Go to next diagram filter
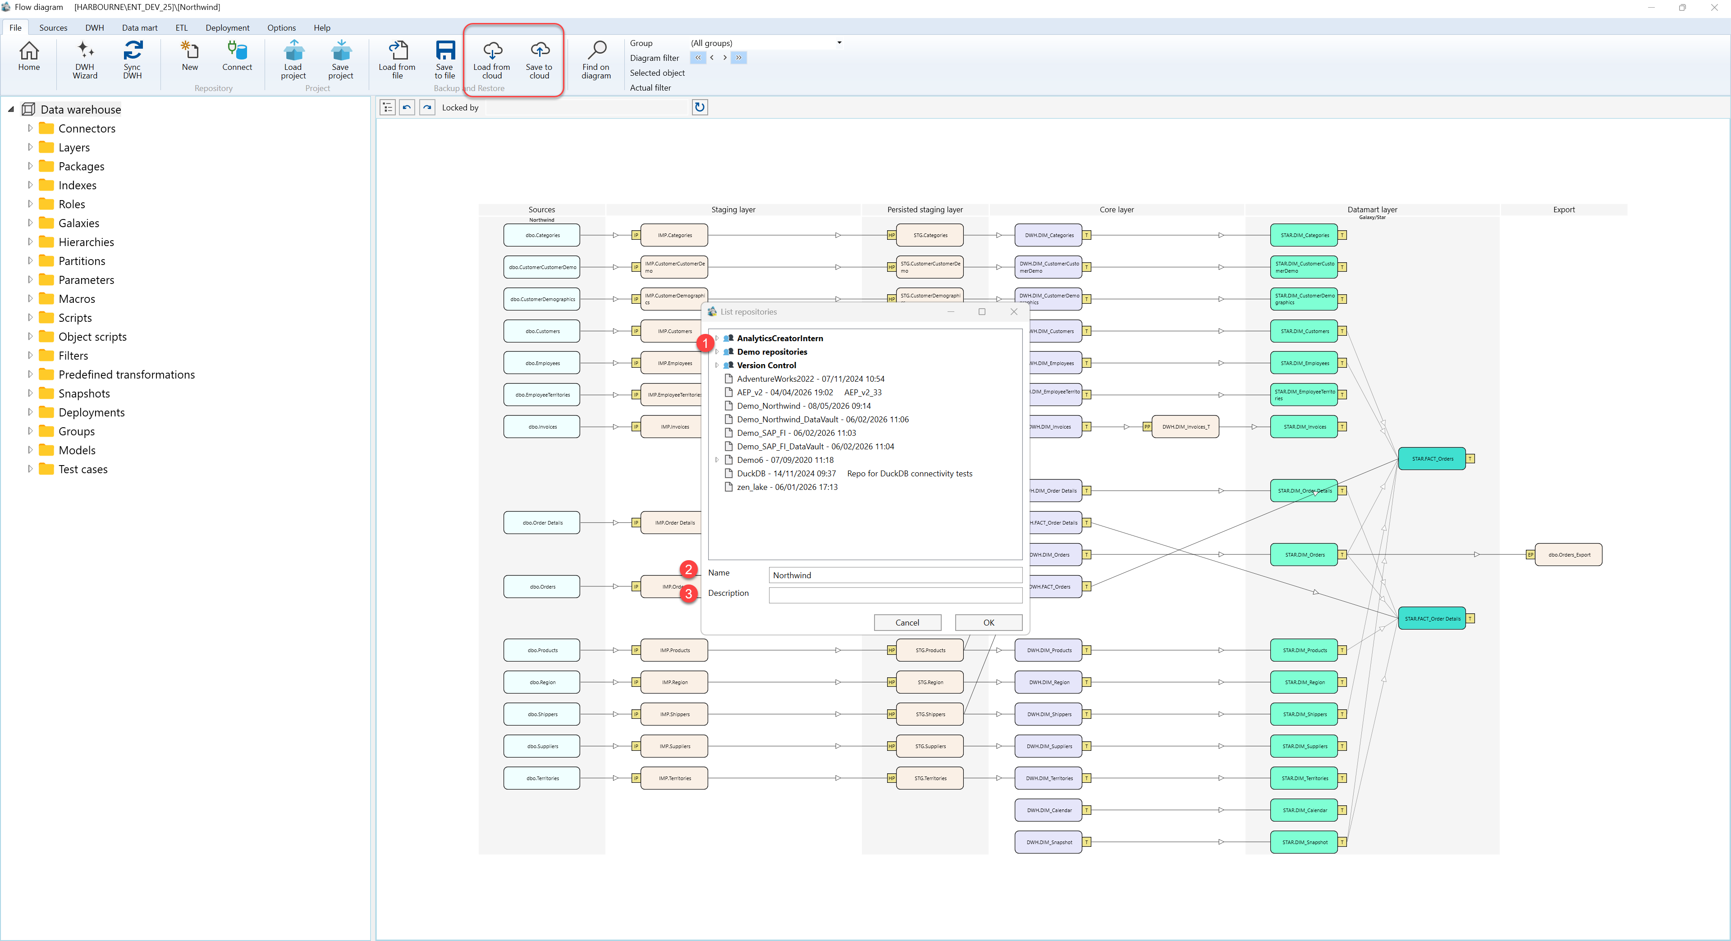This screenshot has height=941, width=1731. click(x=724, y=58)
